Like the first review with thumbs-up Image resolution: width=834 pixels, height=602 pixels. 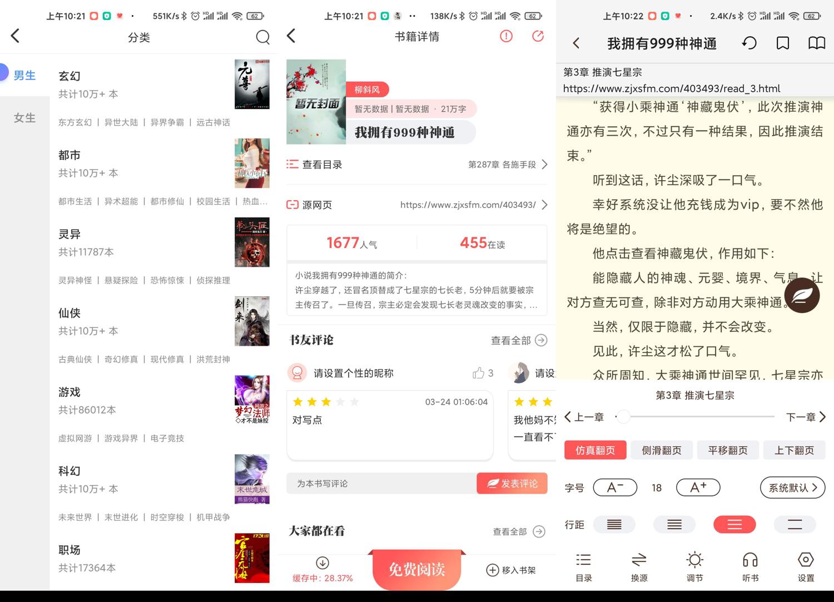tap(478, 373)
